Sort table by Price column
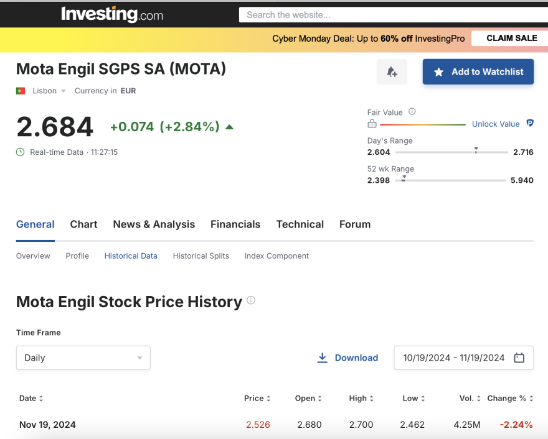548x439 pixels. point(257,399)
